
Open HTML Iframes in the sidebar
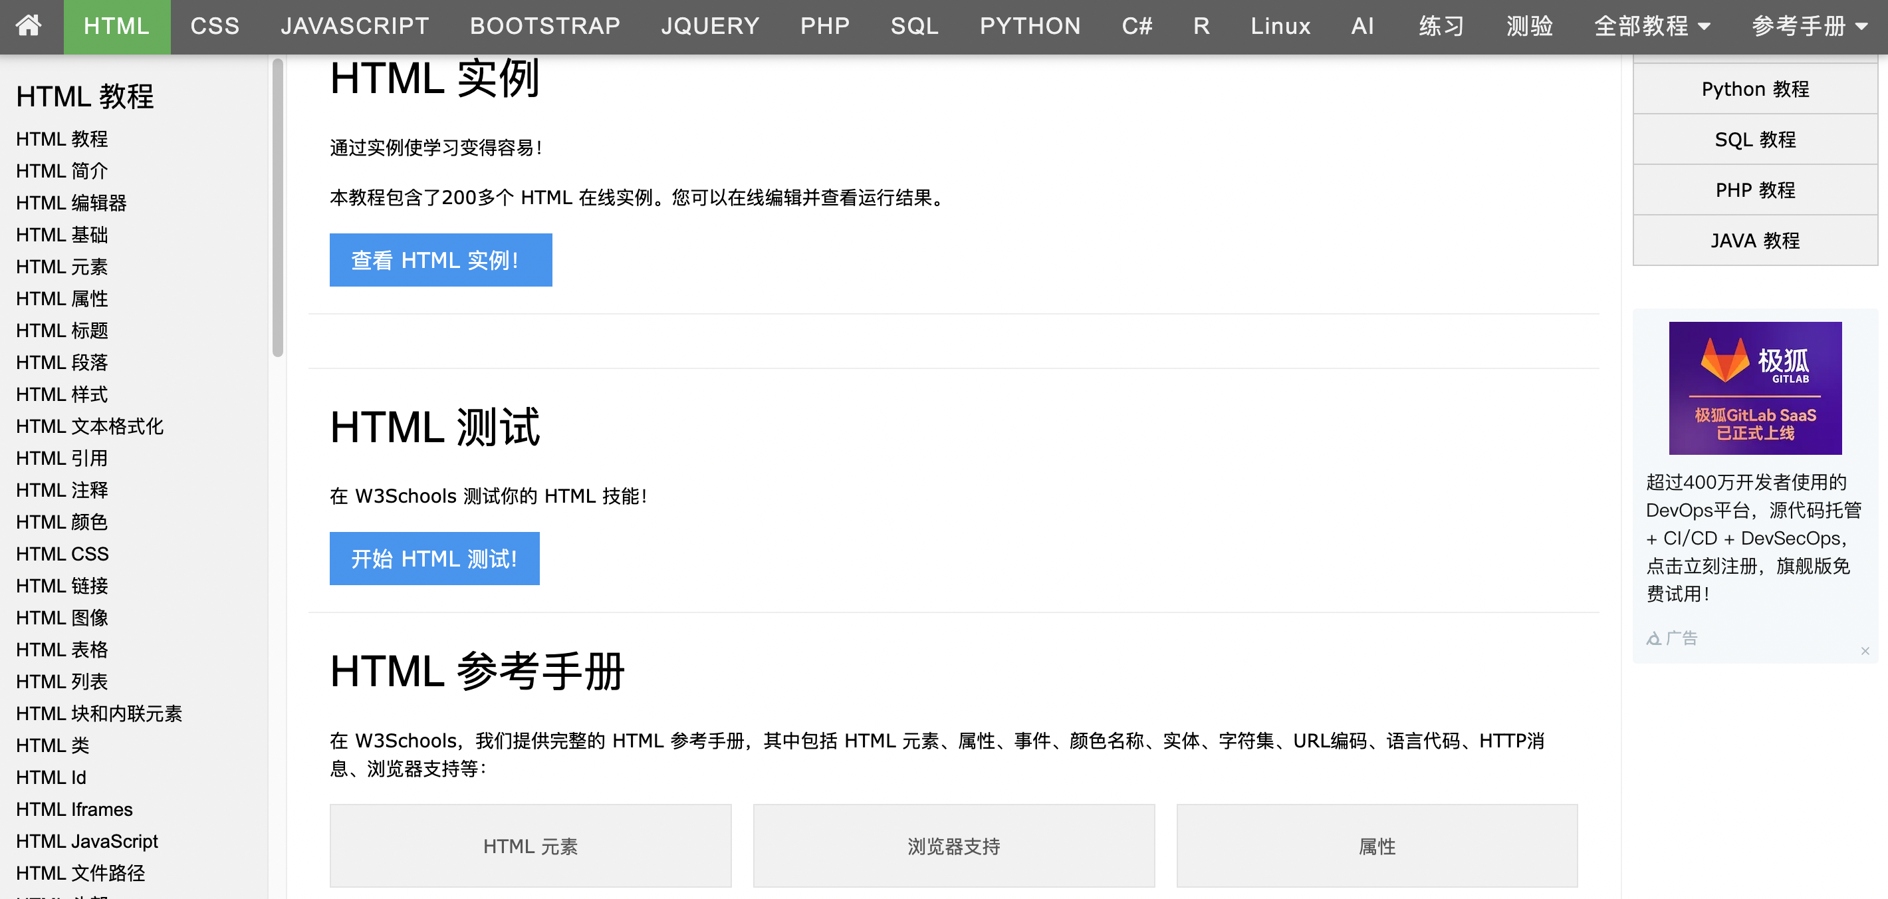pyautogui.click(x=74, y=809)
